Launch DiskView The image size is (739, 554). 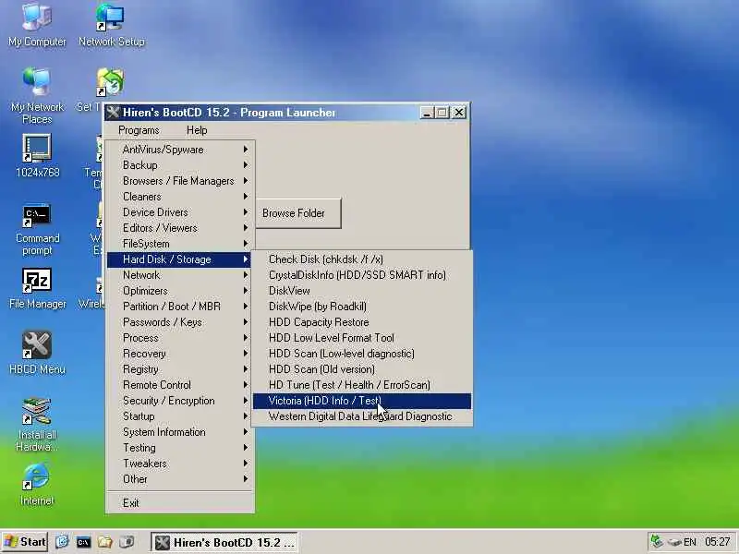click(362, 291)
